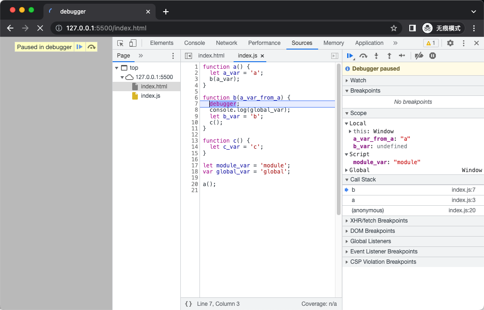Screen dimensions: 484x310
Task: Open the index.html file tab
Action: tap(212, 56)
